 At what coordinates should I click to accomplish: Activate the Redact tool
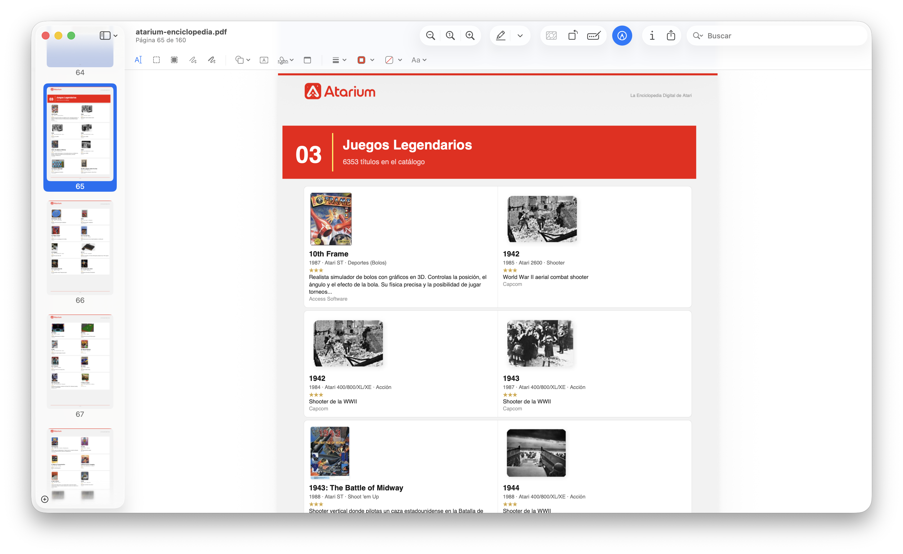pyautogui.click(x=175, y=60)
